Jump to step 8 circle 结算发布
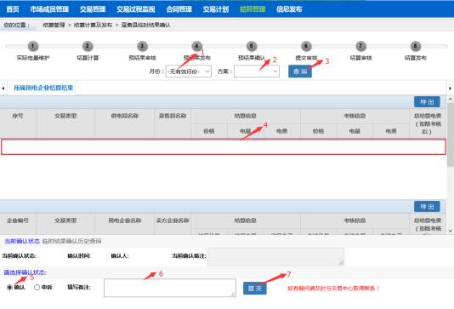The width and height of the screenshot is (454, 309). [x=416, y=46]
